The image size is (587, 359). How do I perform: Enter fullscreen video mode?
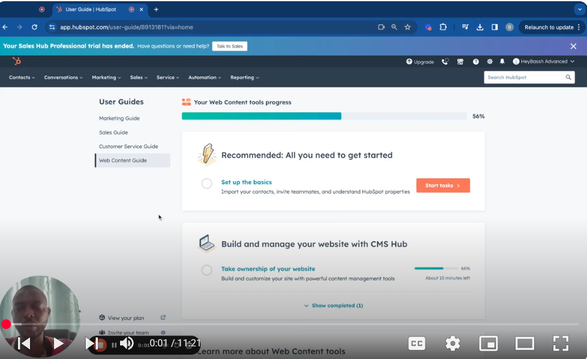tap(561, 343)
